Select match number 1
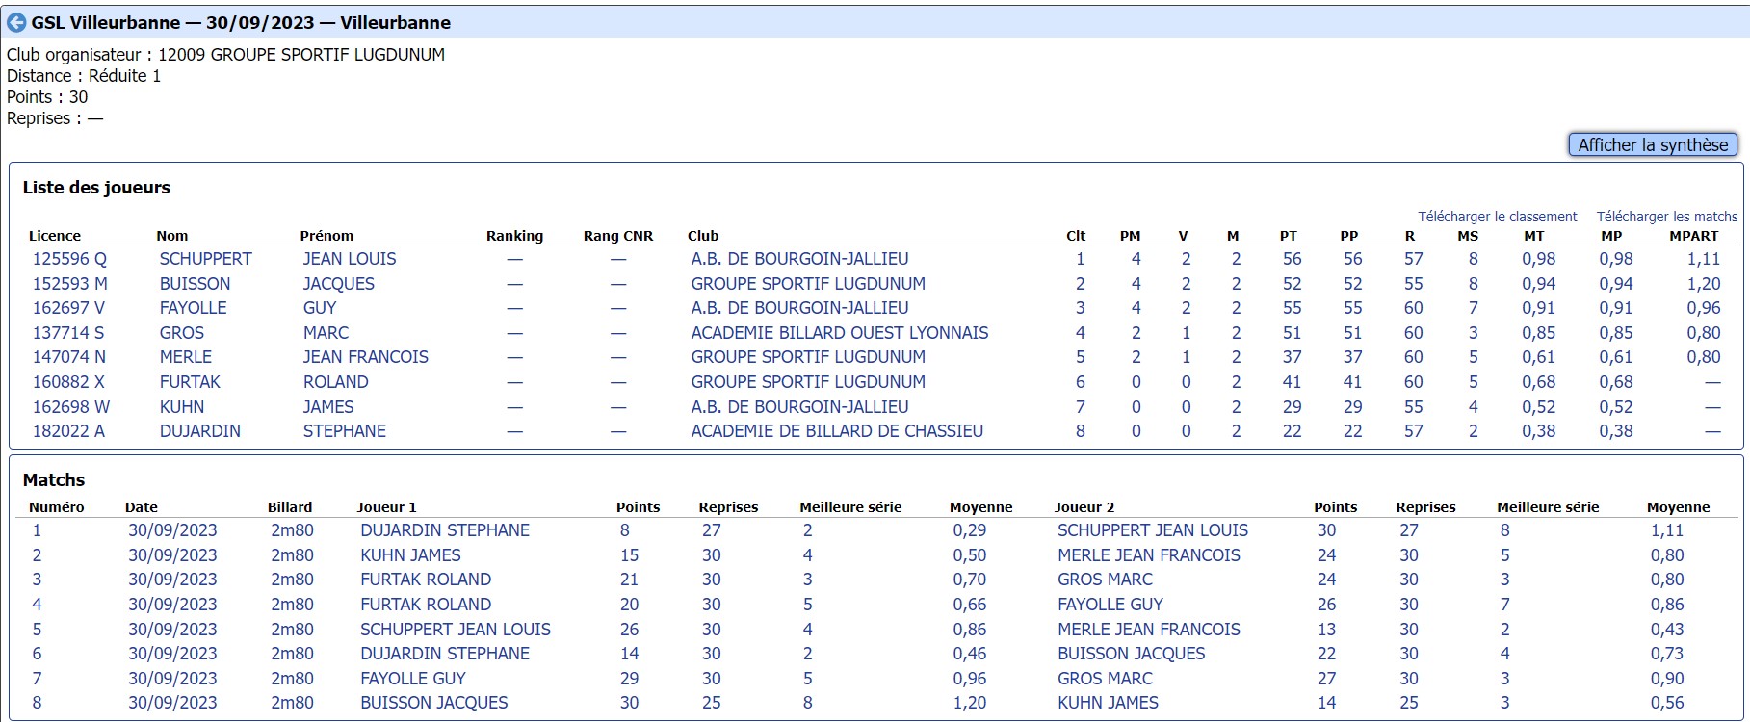Viewport: 1750px width, 722px height. pos(37,530)
